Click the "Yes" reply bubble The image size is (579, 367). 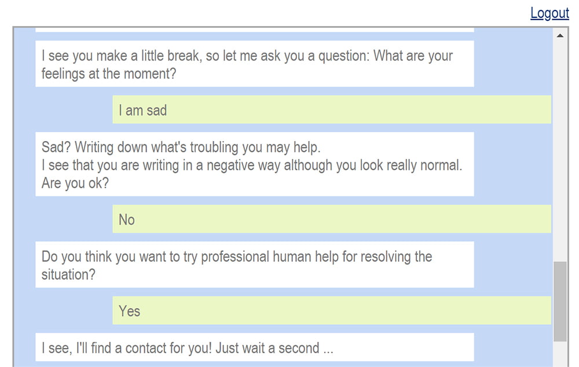coord(331,310)
